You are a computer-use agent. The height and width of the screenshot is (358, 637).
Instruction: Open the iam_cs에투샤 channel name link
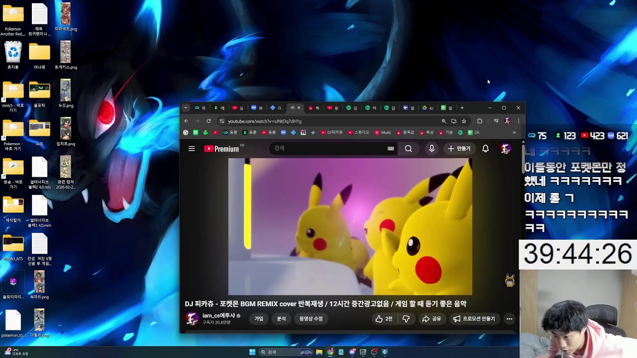click(218, 316)
